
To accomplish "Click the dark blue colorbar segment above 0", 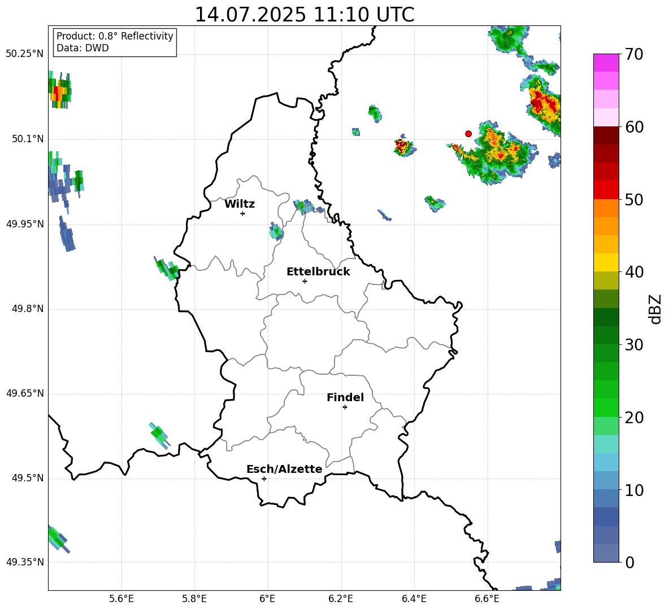I will tap(606, 517).
